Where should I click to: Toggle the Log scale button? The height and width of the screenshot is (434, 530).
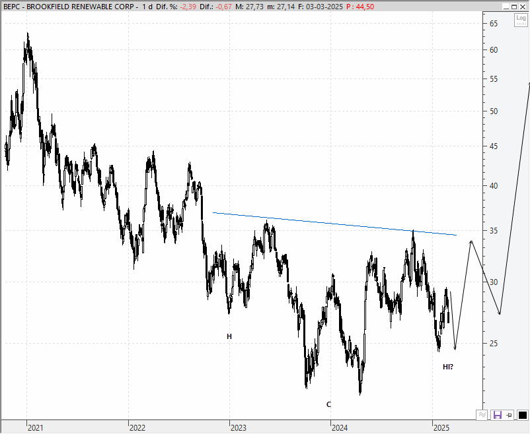pyautogui.click(x=521, y=20)
